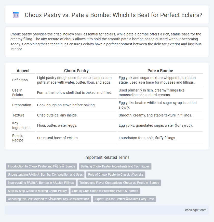
Task: Click the 'Pate a Bombe' column header
Action: [x=160, y=71]
